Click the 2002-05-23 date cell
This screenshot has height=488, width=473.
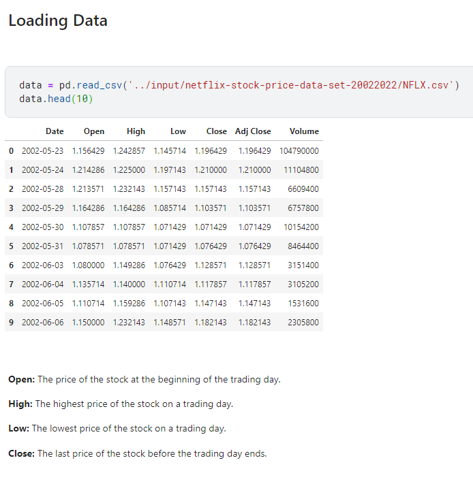pyautogui.click(x=43, y=150)
